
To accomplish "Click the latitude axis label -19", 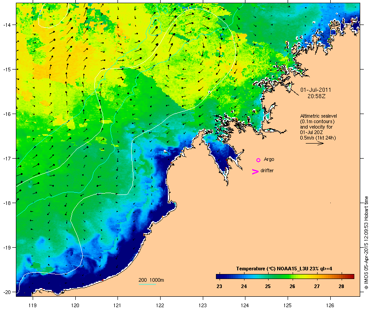I will click(7, 248).
